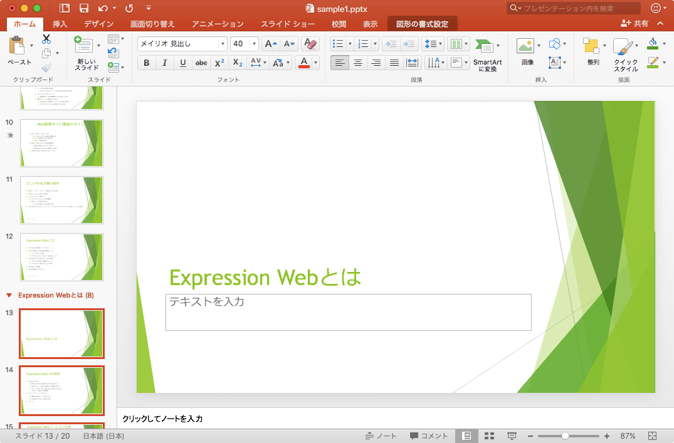Open Quick Styles クイックスタイル

(623, 46)
